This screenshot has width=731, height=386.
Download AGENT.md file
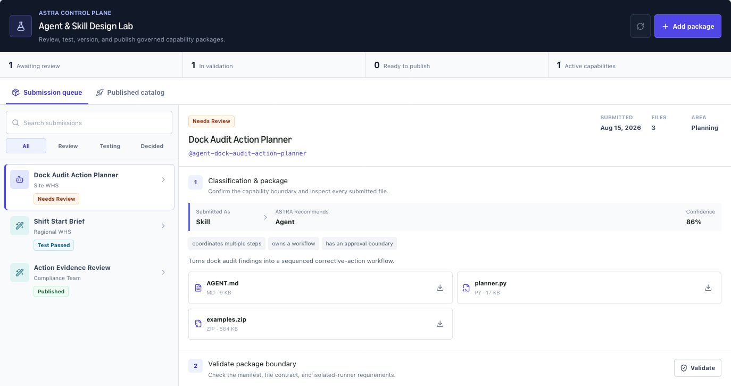pyautogui.click(x=440, y=288)
